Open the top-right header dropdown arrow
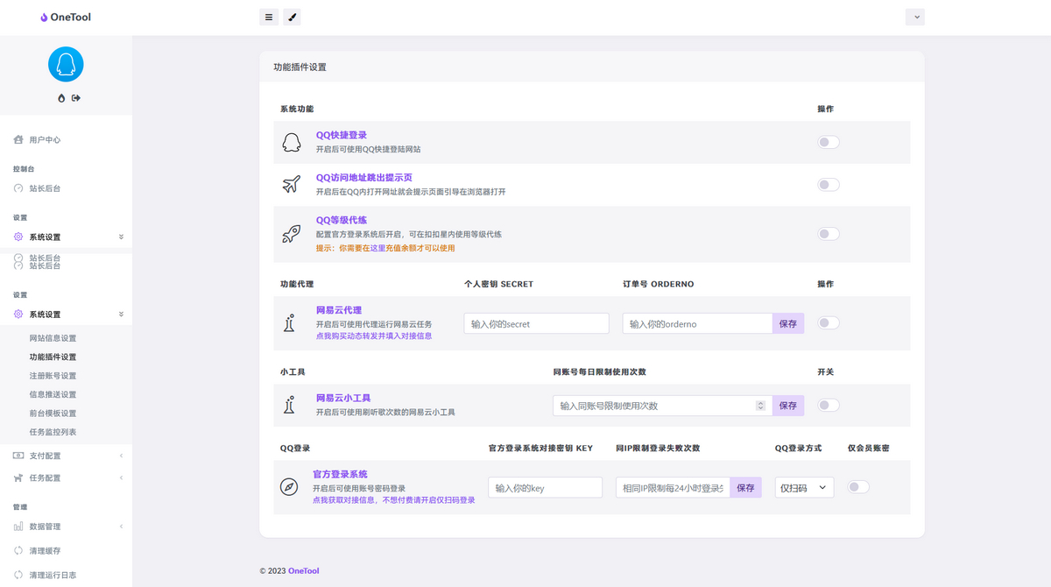The height and width of the screenshot is (587, 1051). pyautogui.click(x=915, y=17)
